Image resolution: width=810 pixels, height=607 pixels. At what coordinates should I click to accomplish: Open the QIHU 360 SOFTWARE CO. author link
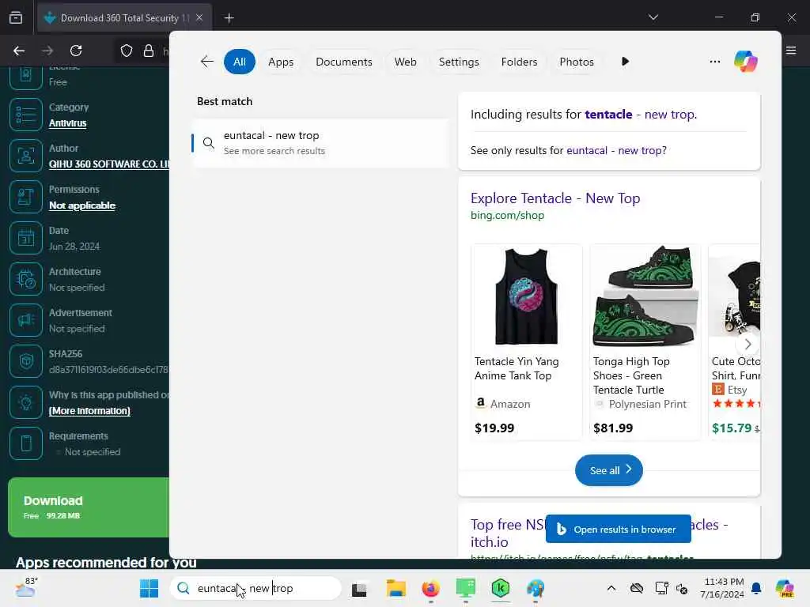[108, 164]
